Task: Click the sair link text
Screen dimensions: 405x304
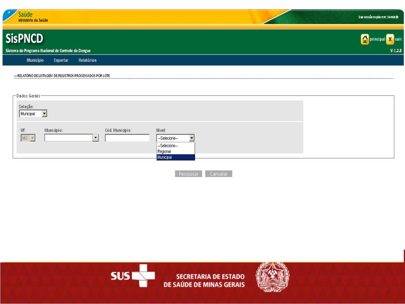Action: [398, 39]
